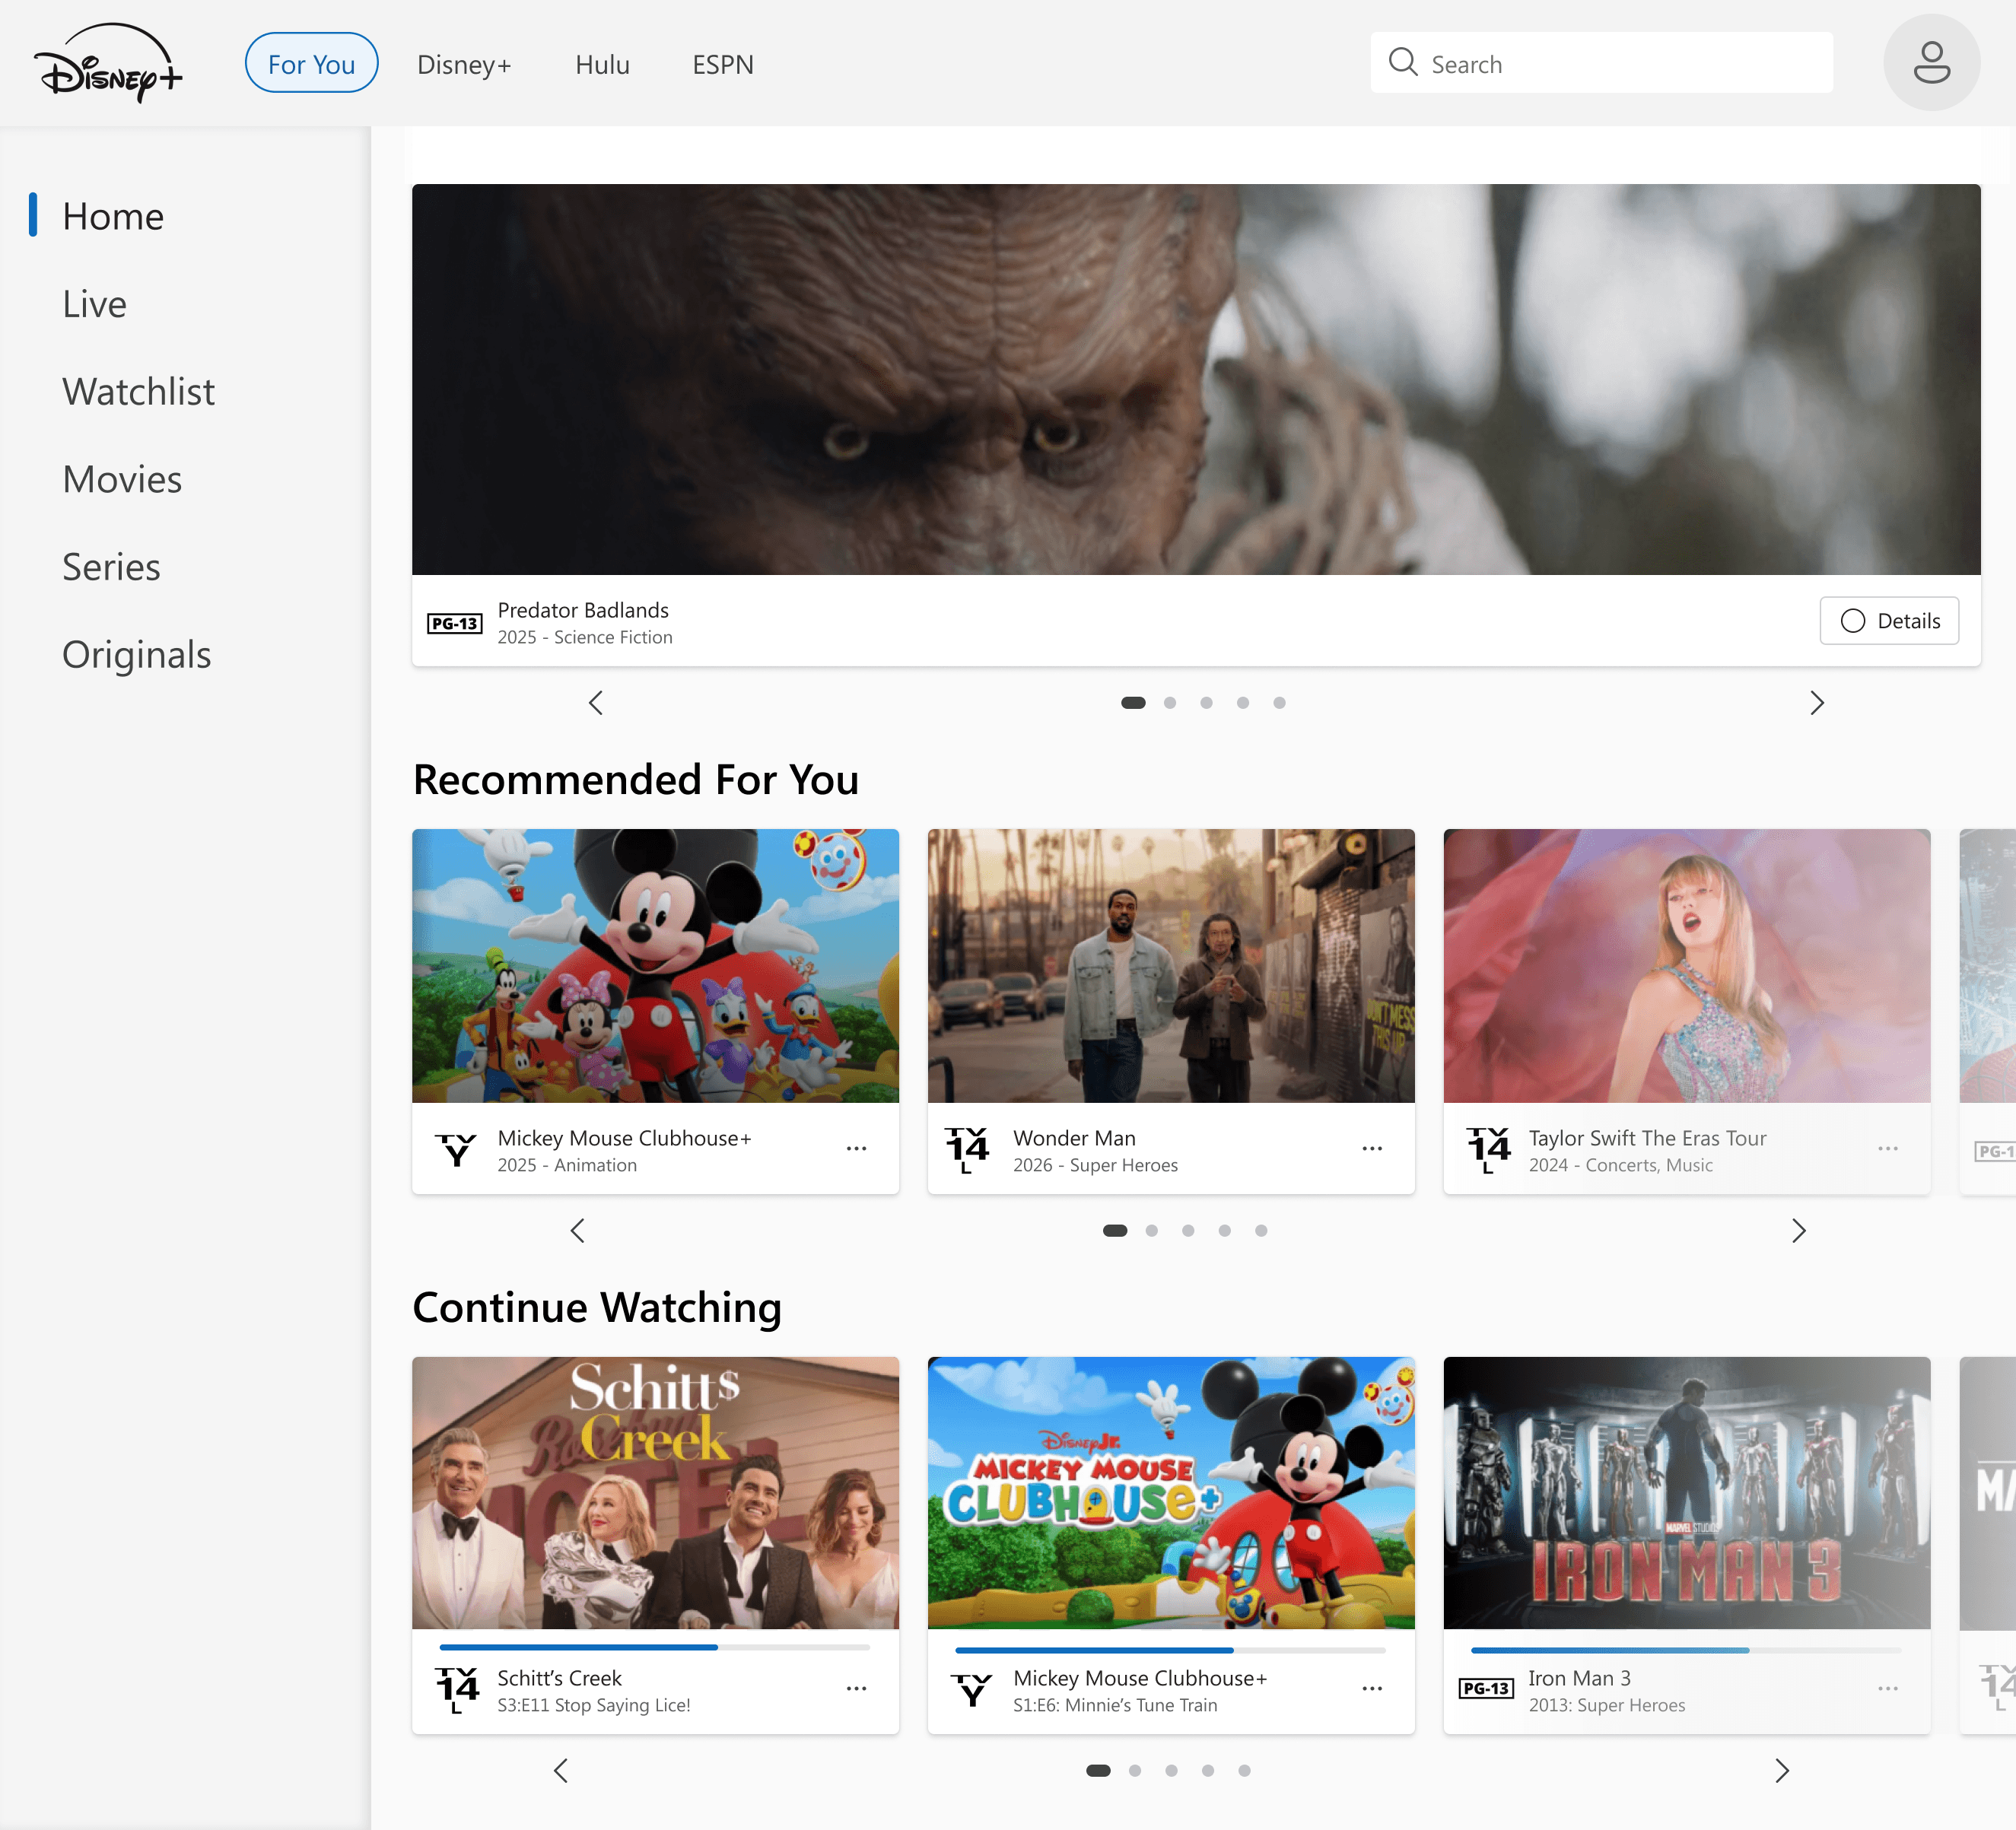Go to previous Recommended For You page
Viewport: 2016px width, 1830px height.
click(x=577, y=1231)
